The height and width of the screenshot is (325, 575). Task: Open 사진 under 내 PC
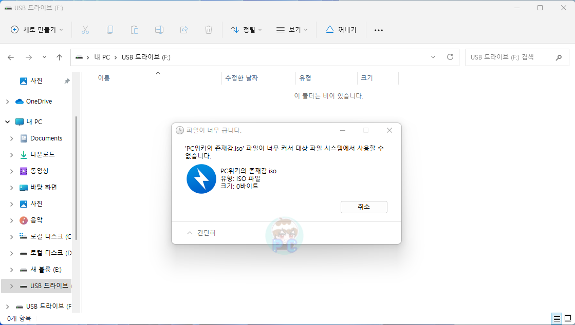[36, 204]
